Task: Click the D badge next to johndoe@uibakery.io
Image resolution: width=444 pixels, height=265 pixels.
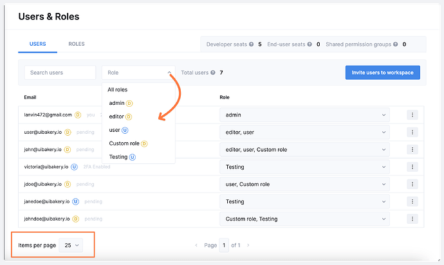Action: [x=75, y=219]
